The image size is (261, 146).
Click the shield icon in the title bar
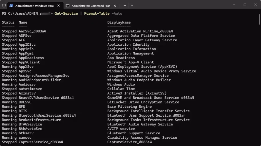[4, 6]
